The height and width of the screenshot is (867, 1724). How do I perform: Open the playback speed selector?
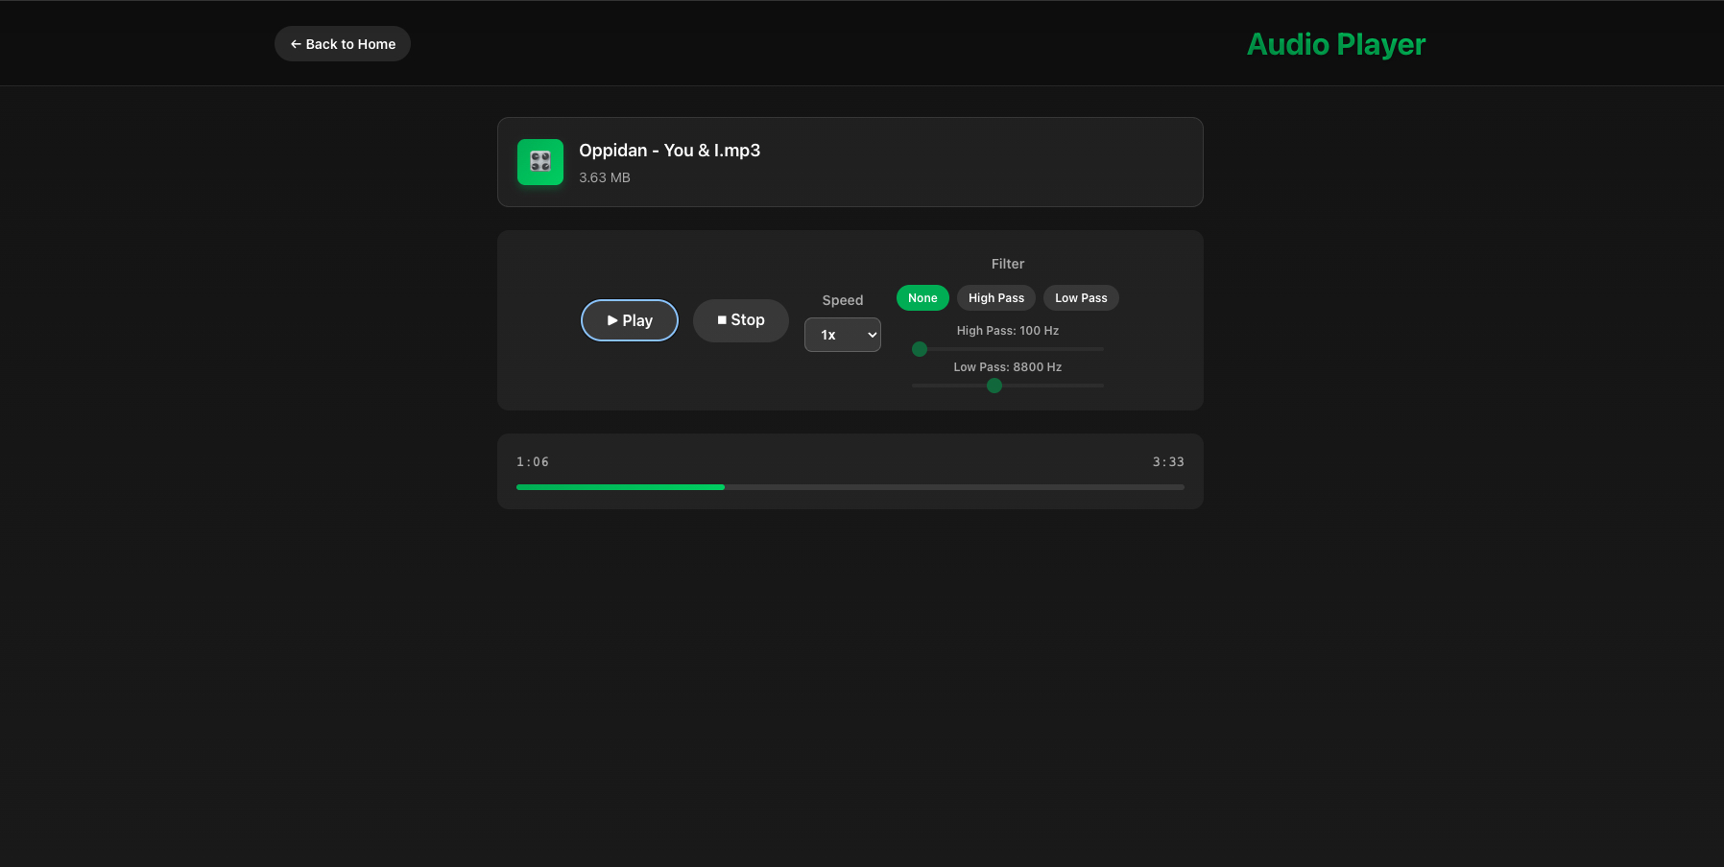(843, 335)
